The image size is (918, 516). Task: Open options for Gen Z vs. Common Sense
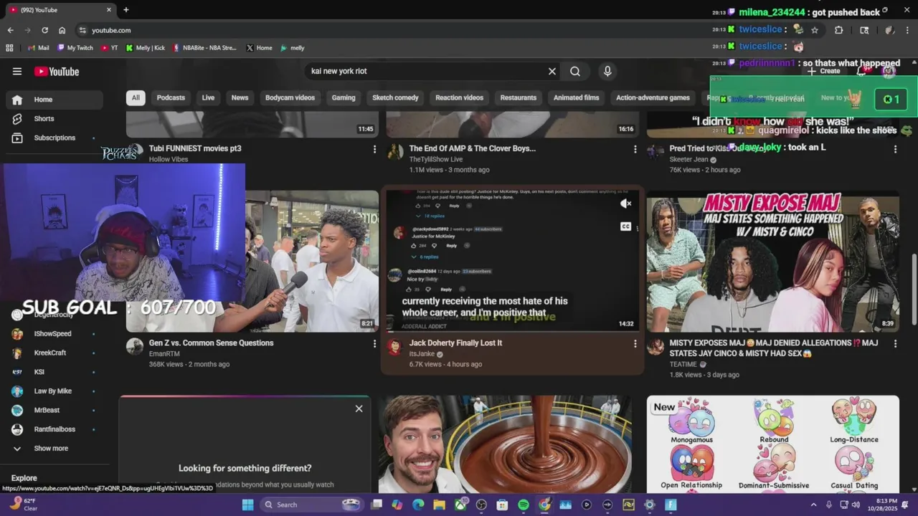tap(374, 344)
